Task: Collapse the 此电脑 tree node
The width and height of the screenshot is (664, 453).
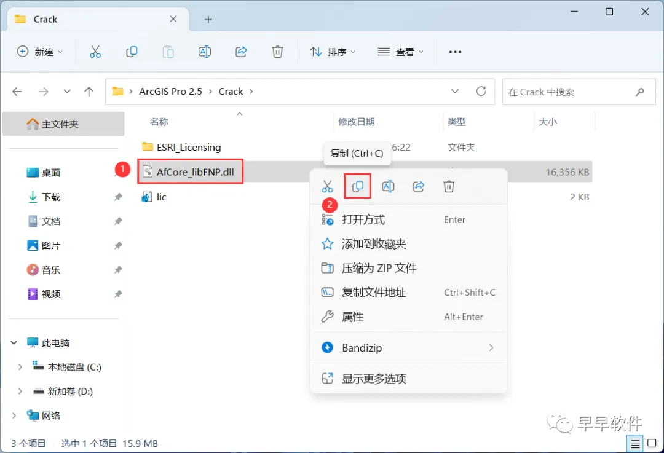Action: click(x=14, y=342)
